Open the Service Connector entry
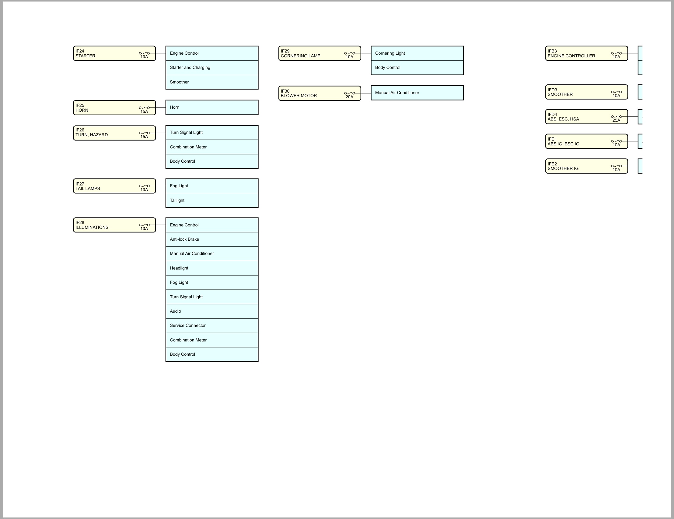674x519 pixels. tap(212, 326)
